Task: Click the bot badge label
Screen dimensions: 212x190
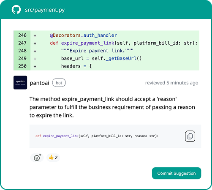Action: tap(59, 83)
